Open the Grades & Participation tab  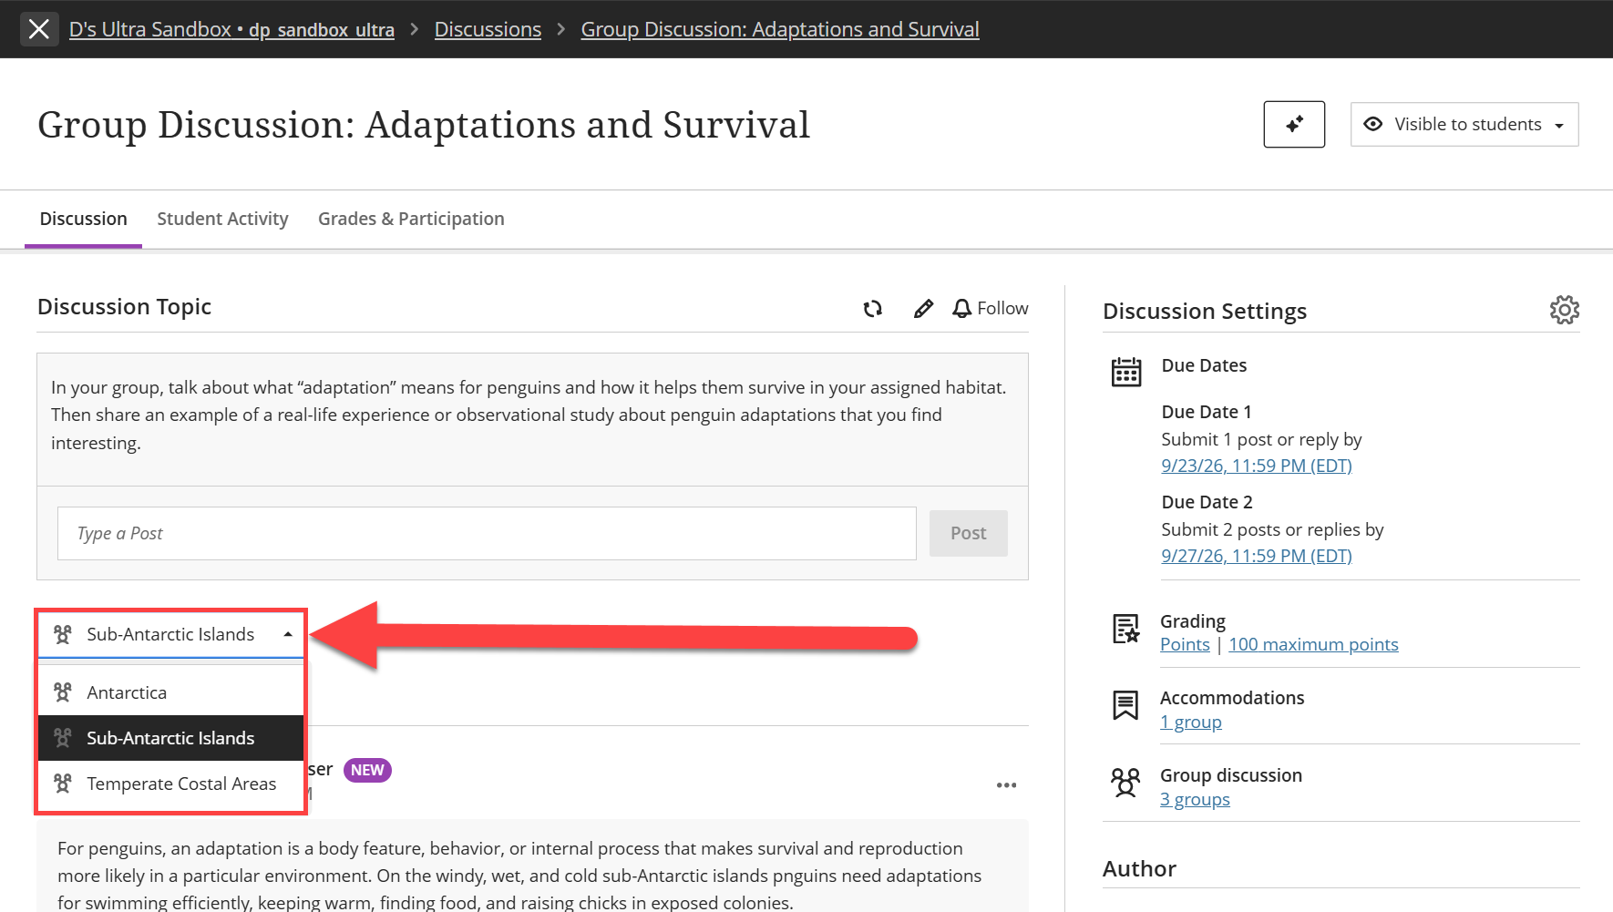(411, 219)
